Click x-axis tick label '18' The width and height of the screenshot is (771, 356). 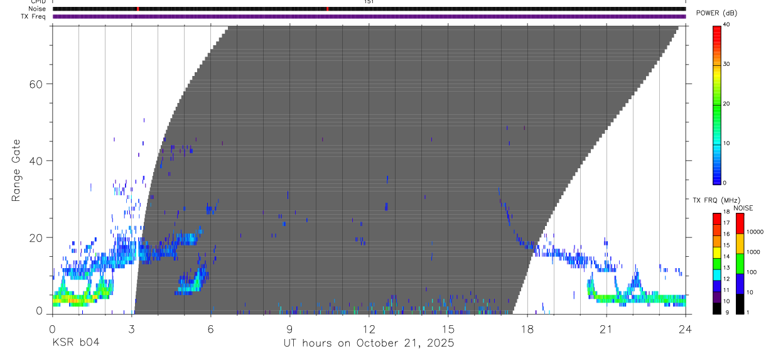pyautogui.click(x=527, y=328)
